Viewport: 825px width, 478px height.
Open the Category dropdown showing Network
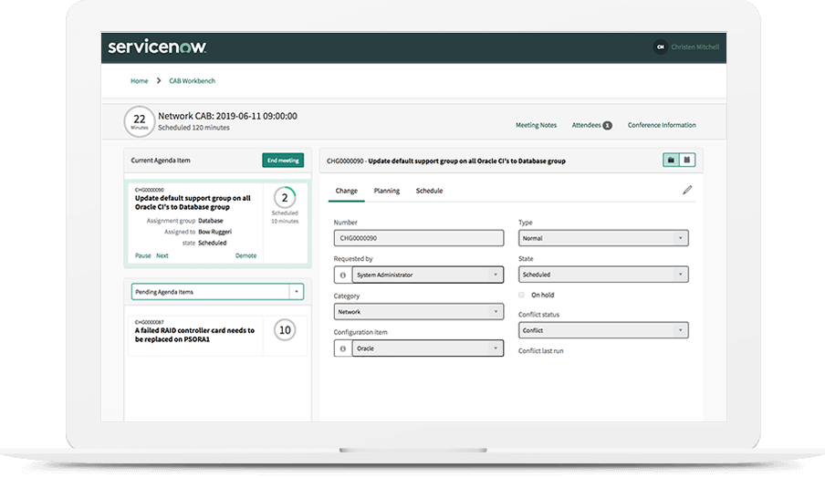418,312
